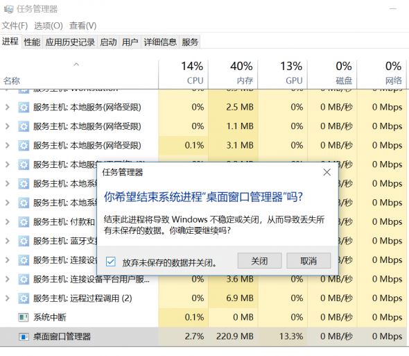Click the 桌面窗口管理器 process icon
409x356 pixels.
24,337
